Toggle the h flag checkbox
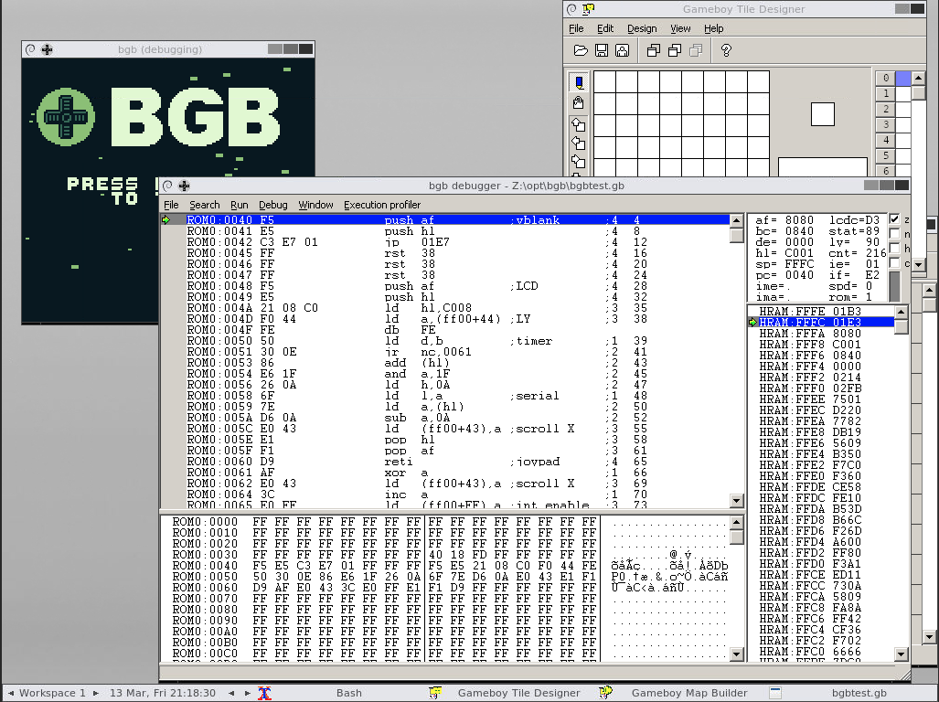The image size is (939, 702). click(x=894, y=248)
